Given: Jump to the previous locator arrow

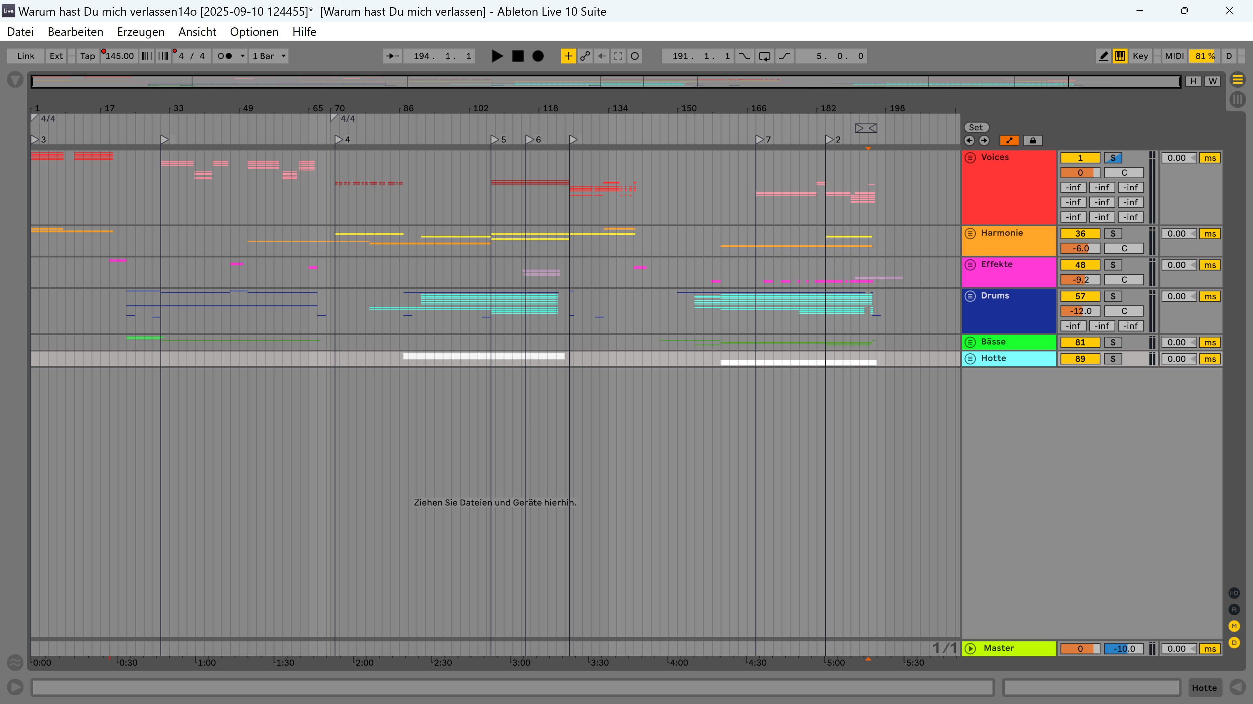Looking at the screenshot, I should pos(969,140).
